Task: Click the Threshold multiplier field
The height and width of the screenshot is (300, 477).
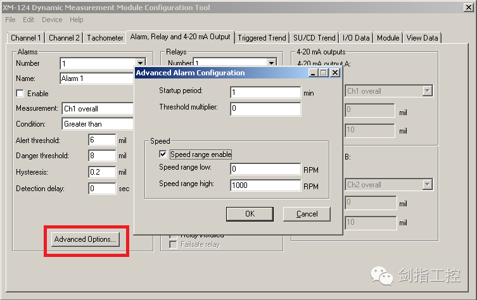Action: [x=265, y=109]
